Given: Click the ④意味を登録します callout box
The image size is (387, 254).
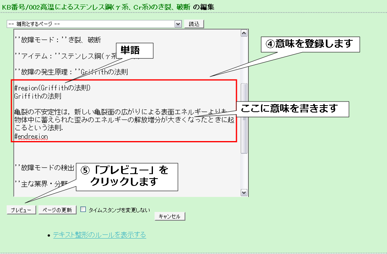Looking at the screenshot, I should 310,44.
